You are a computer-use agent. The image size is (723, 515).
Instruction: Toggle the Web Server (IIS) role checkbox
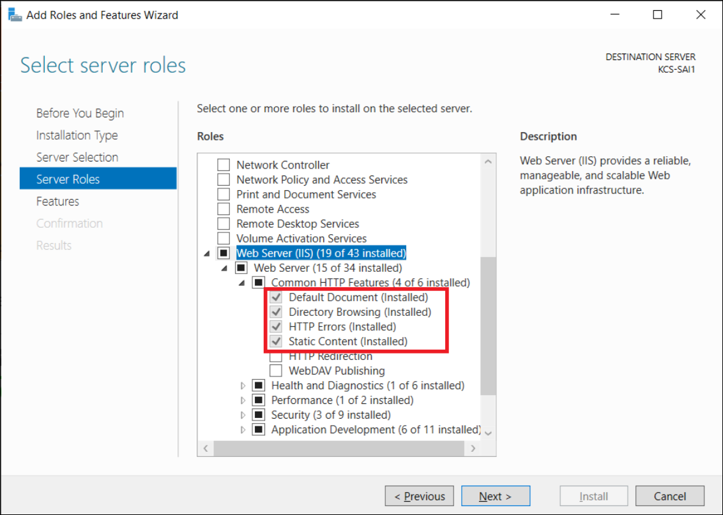[224, 253]
